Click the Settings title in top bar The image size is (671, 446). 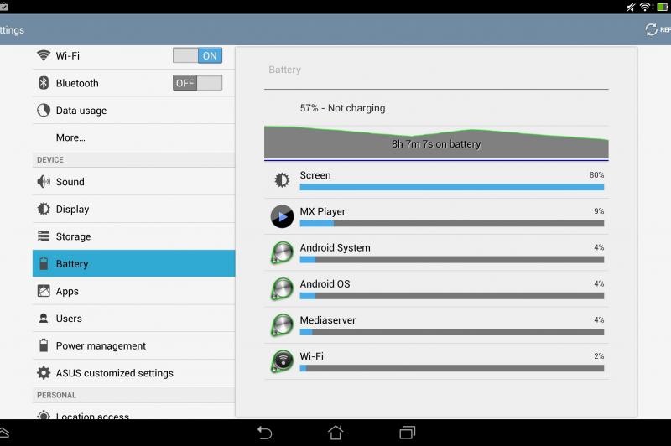[12, 30]
